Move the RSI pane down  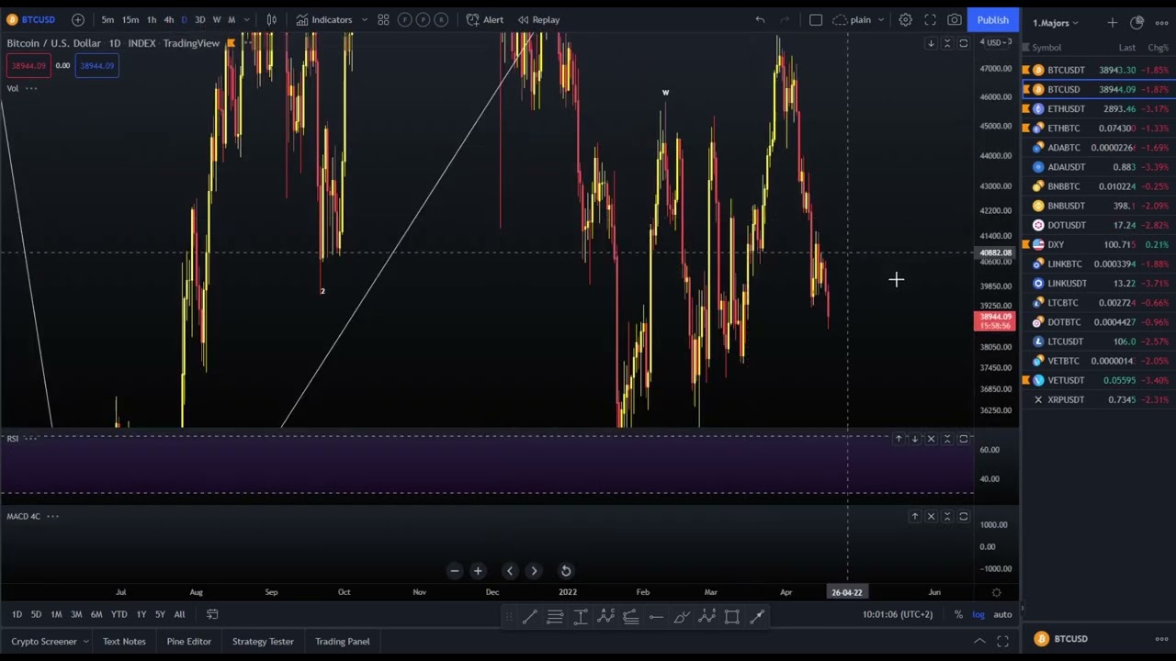click(x=915, y=439)
